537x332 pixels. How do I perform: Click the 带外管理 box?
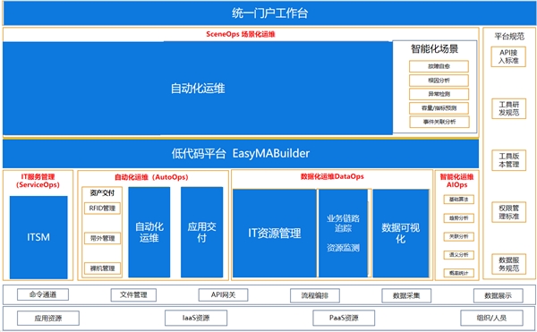tap(102, 238)
